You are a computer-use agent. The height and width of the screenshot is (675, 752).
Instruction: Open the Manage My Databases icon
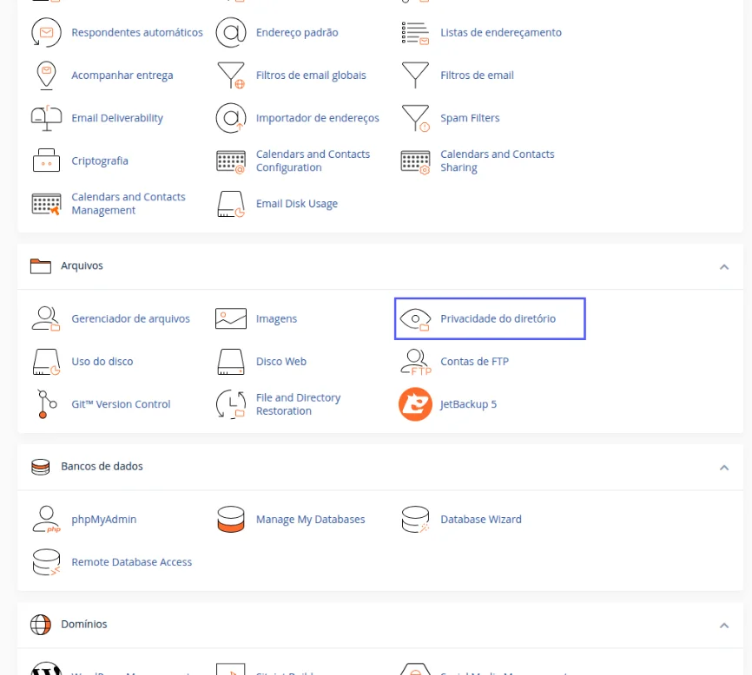[231, 520]
